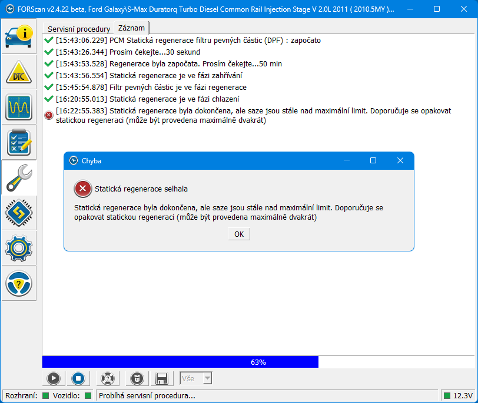This screenshot has width=478, height=403.
Task: Open the DTC trouble codes section
Action: 19,72
